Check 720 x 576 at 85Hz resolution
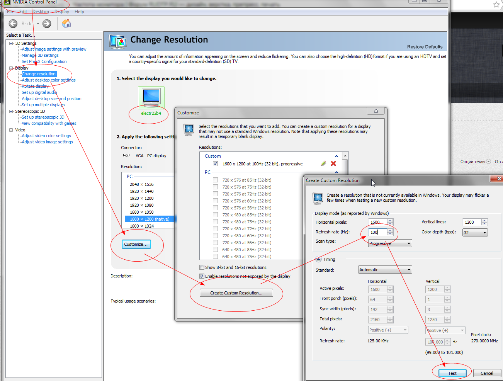 [x=215, y=180]
